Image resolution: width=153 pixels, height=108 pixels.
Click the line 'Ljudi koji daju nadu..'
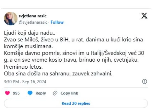tap(24, 34)
